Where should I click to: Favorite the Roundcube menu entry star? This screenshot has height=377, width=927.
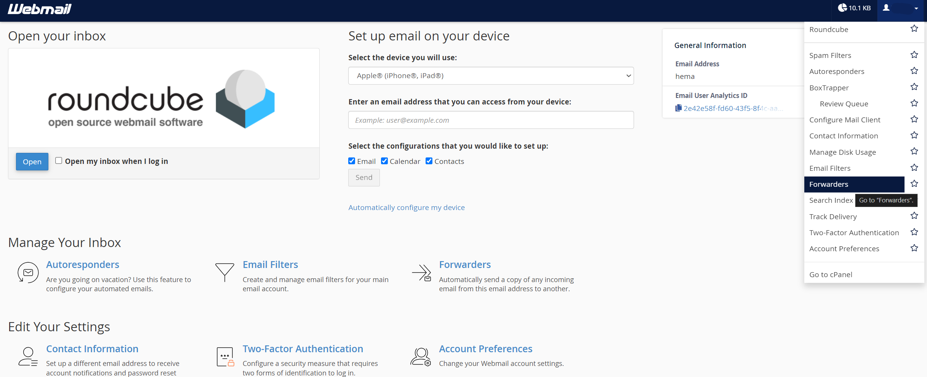point(914,29)
